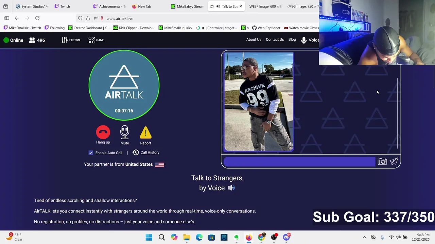This screenshot has height=244, width=435.
Task: Switch to the WEBP Image tab
Action: (265, 6)
